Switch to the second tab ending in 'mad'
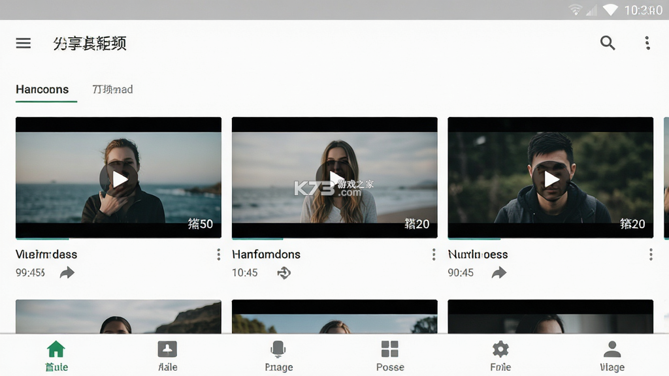 112,89
